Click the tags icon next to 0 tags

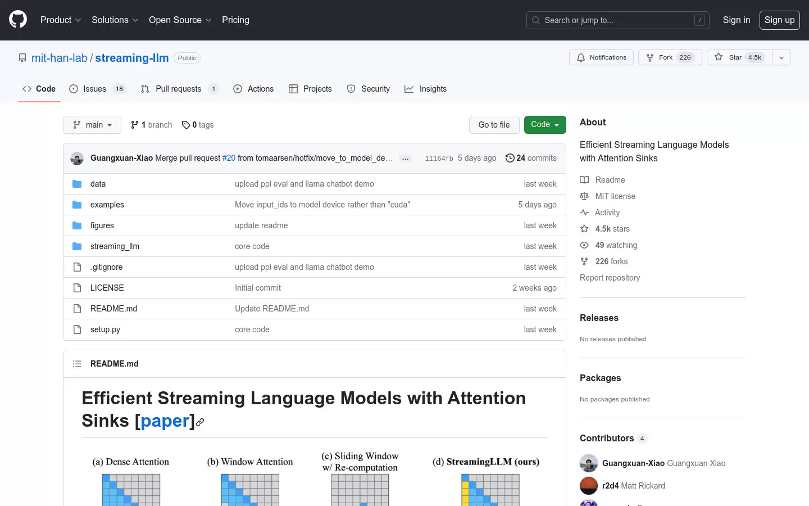point(186,125)
